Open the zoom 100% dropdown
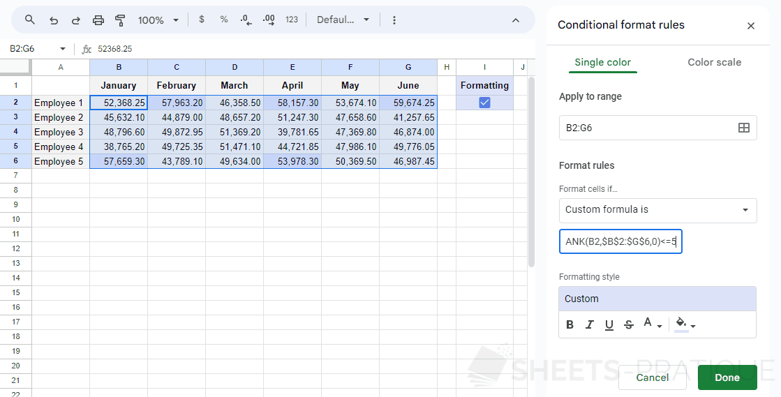This screenshot has height=397, width=781. click(x=158, y=20)
